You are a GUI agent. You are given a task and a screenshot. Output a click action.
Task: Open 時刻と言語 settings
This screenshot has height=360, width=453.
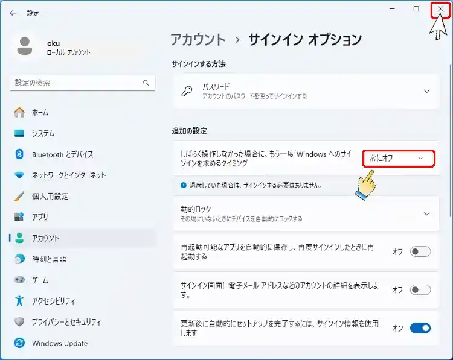[83, 259]
